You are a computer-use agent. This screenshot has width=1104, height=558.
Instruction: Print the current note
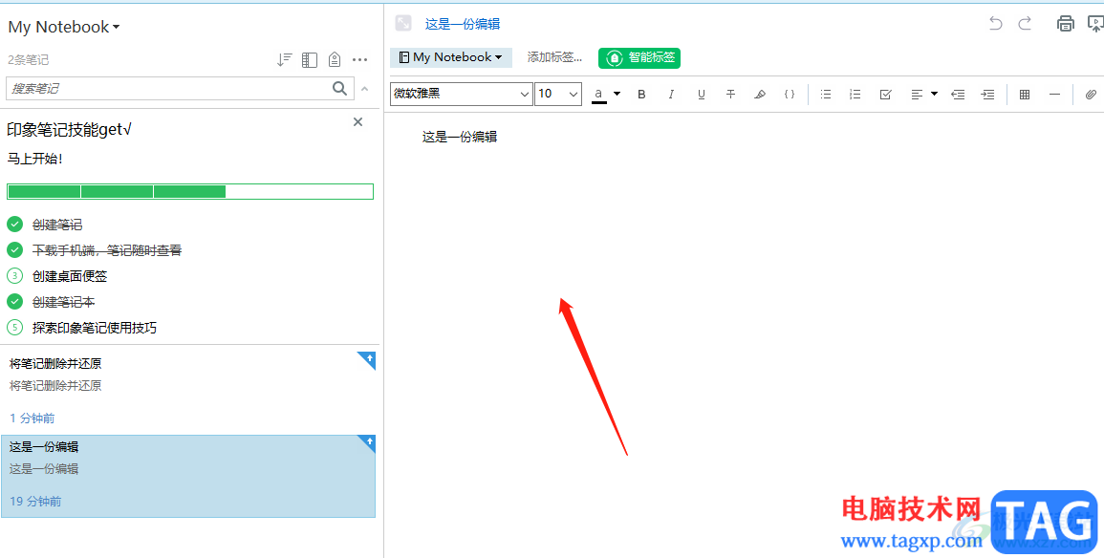tap(1065, 24)
